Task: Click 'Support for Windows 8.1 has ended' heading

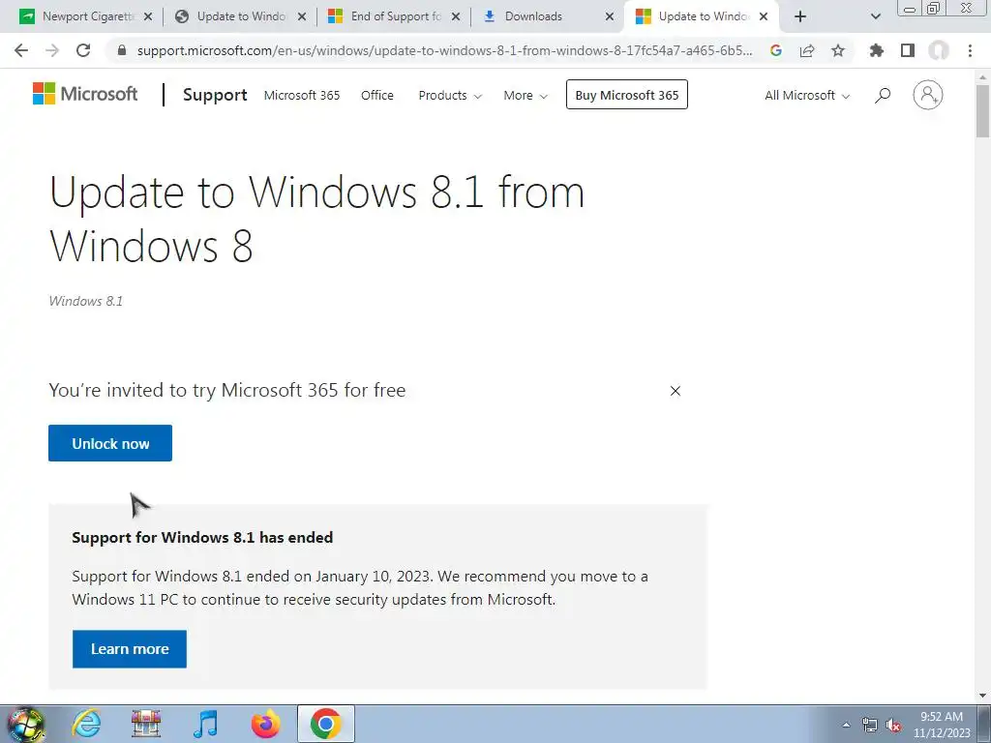Action: coord(202,538)
